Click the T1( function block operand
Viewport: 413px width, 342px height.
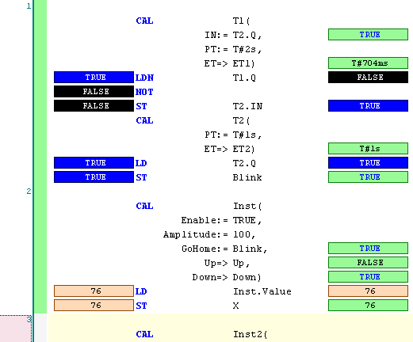click(241, 21)
